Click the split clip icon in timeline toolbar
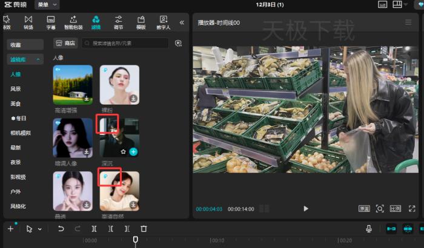Image resolution: width=424 pixels, height=248 pixels. coord(94,229)
